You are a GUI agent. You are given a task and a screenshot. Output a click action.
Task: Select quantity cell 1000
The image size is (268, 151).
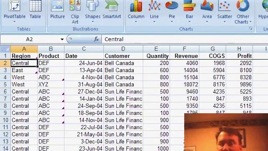pyautogui.click(x=156, y=148)
